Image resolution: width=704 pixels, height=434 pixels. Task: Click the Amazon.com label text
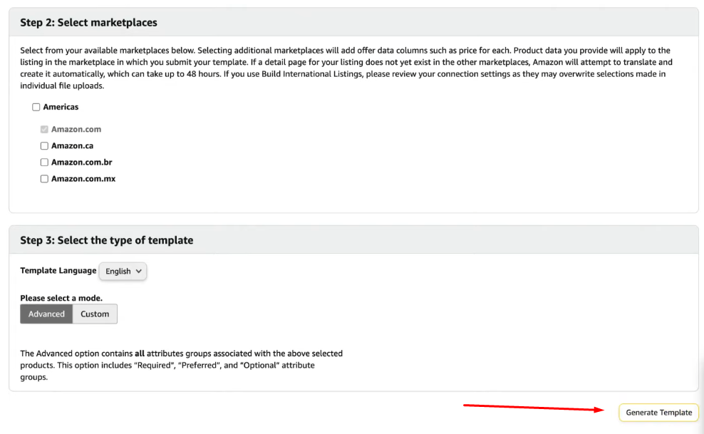point(76,129)
